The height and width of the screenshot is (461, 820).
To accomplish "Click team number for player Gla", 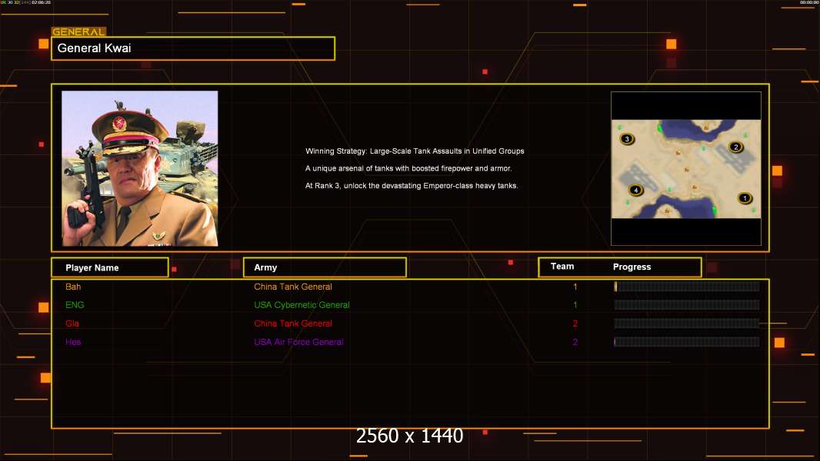I will [x=575, y=323].
